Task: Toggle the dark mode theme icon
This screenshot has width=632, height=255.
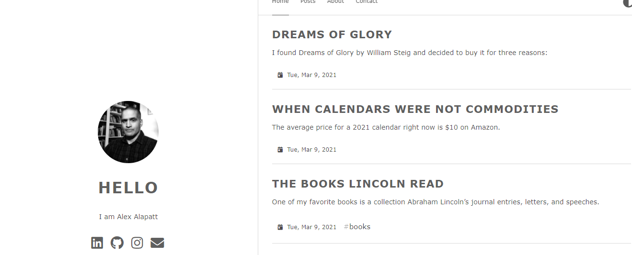Action: coord(628,2)
